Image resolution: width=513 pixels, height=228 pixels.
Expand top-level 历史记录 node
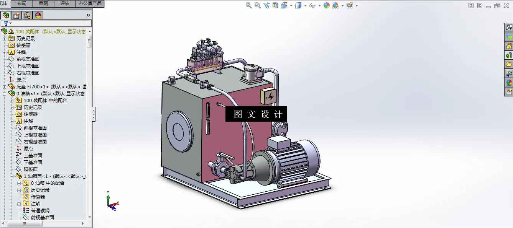tap(4, 38)
